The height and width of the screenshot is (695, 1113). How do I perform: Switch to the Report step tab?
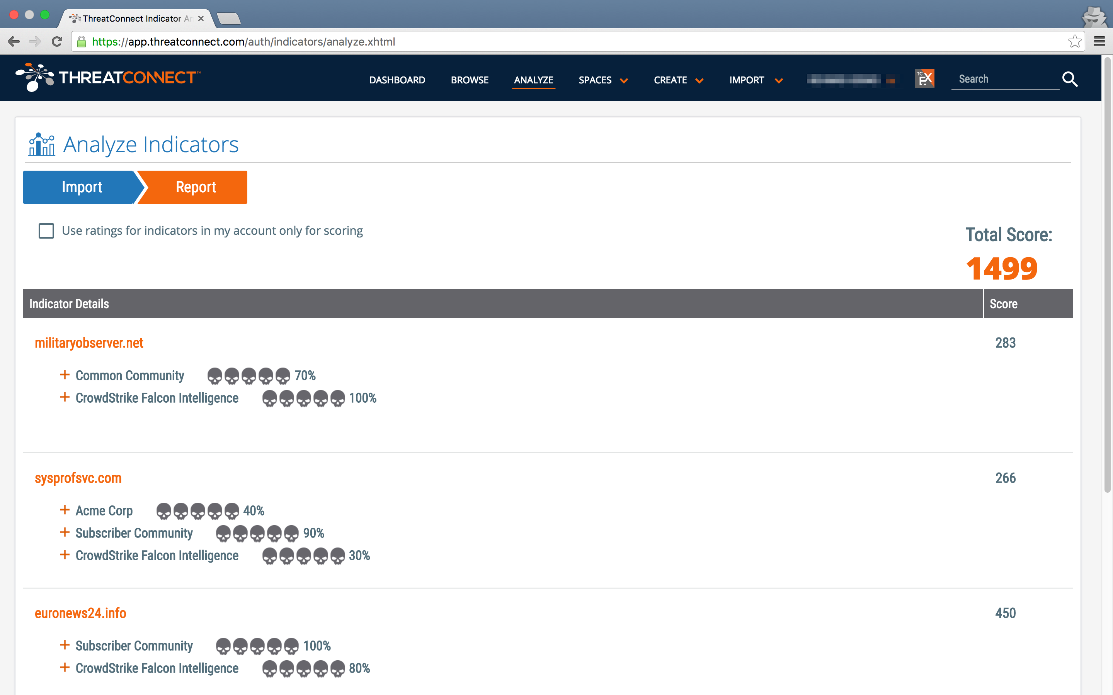click(x=196, y=187)
